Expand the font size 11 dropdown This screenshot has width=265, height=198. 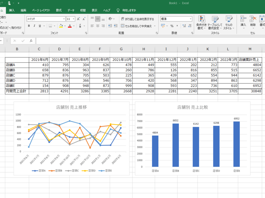(73, 19)
